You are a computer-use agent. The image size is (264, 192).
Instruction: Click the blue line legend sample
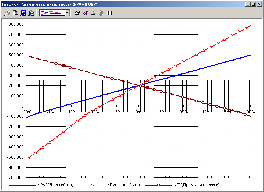22,185
